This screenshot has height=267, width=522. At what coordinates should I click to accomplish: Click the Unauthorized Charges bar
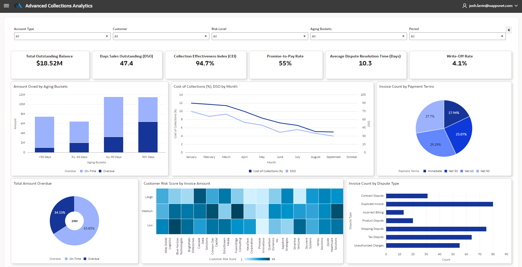[423, 245]
